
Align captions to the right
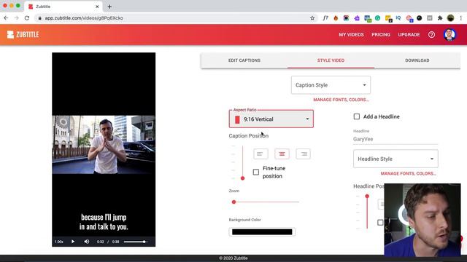[304, 154]
